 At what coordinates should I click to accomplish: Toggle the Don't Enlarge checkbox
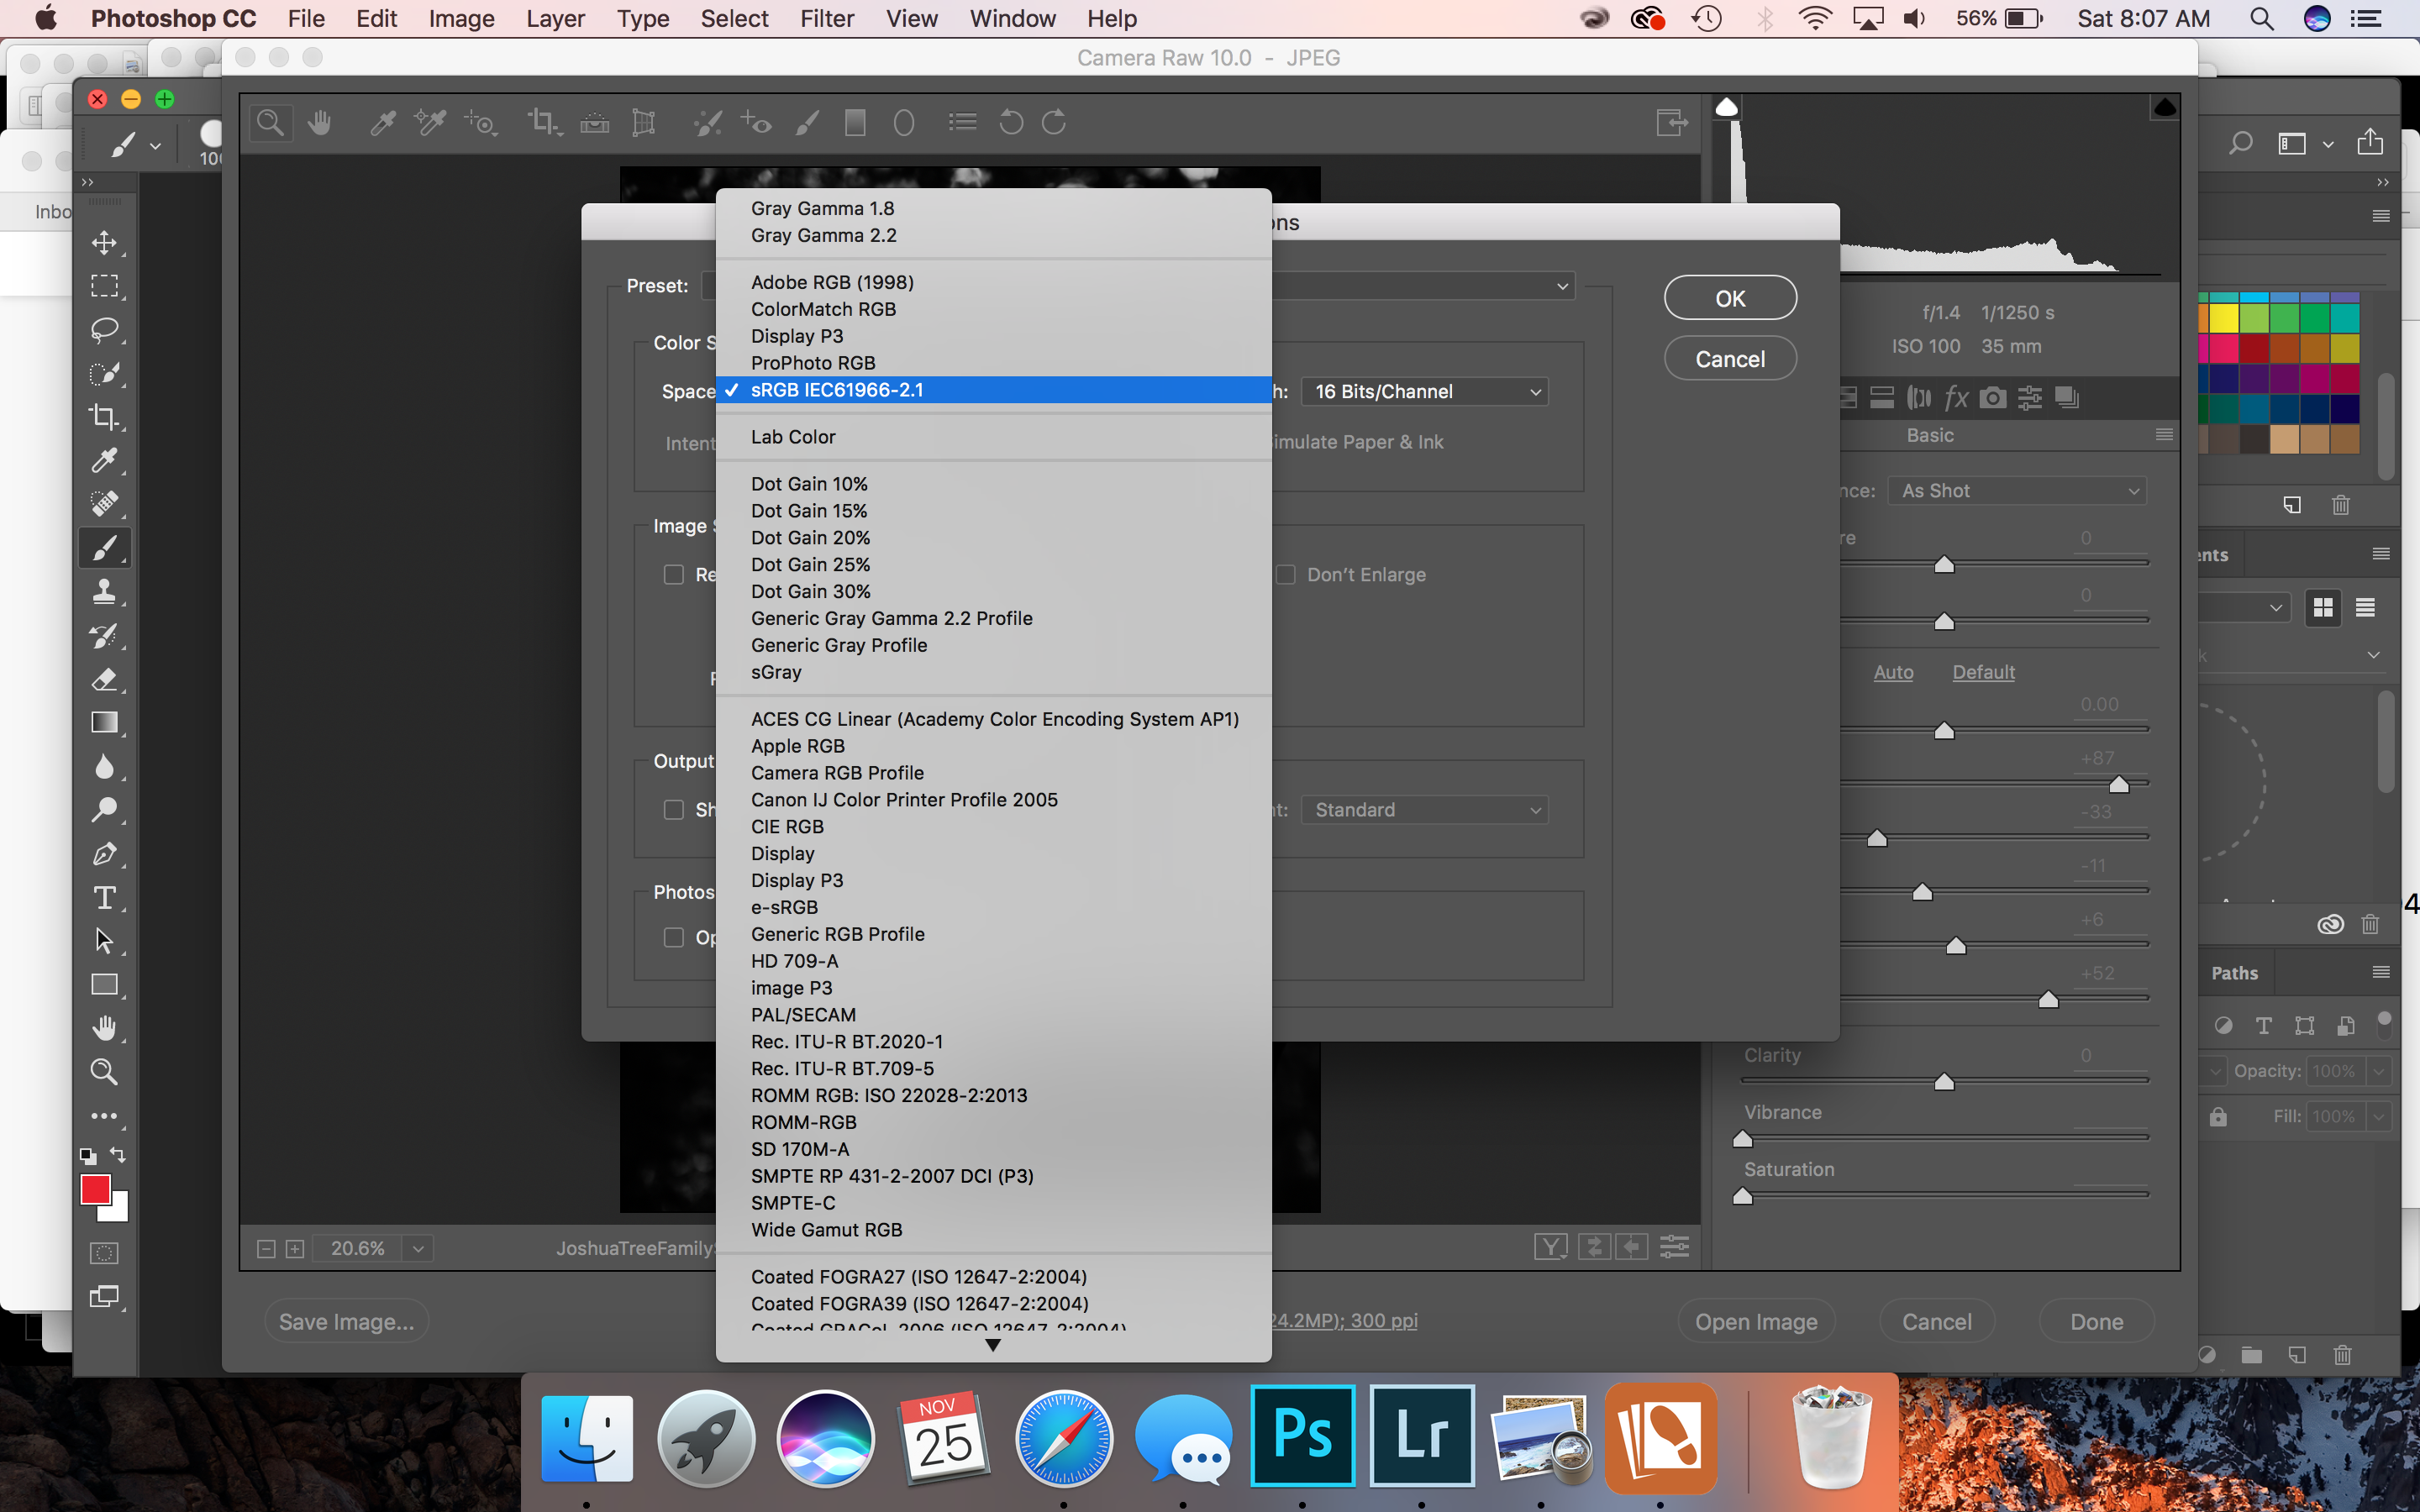(1286, 575)
